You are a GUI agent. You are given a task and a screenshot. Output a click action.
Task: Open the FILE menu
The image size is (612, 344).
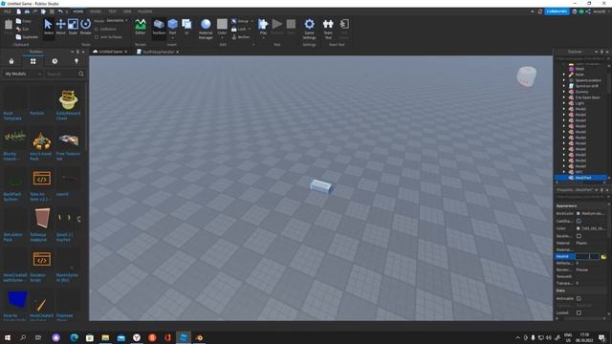pyautogui.click(x=8, y=11)
